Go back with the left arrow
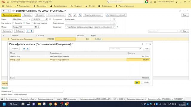 pos(4,11)
